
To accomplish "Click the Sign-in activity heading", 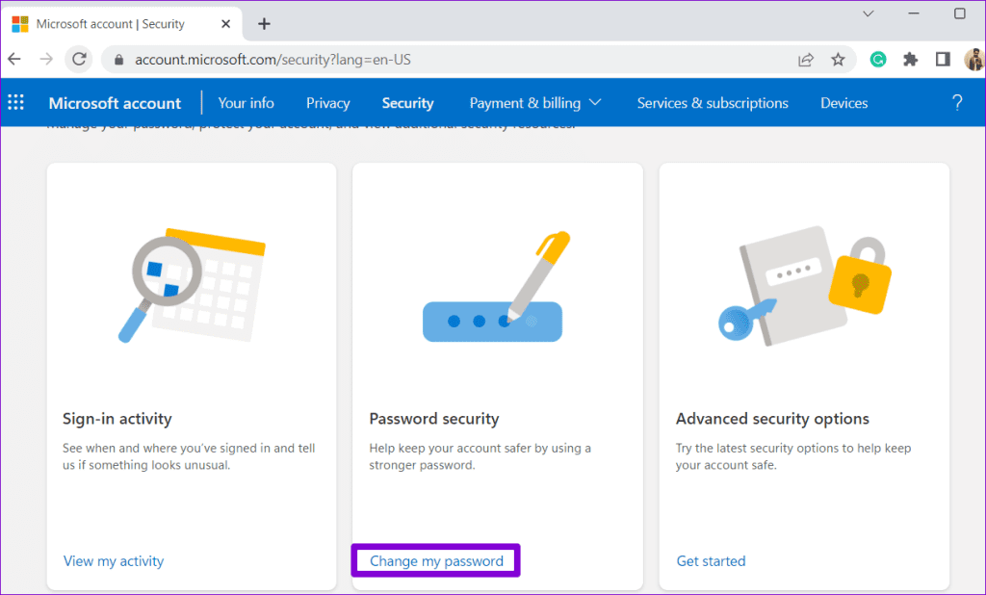I will [117, 419].
